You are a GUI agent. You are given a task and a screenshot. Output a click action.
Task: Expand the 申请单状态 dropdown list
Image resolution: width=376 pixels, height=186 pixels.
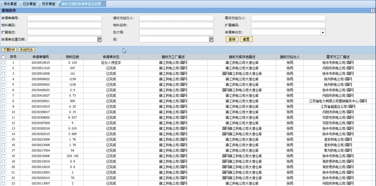(323, 32)
